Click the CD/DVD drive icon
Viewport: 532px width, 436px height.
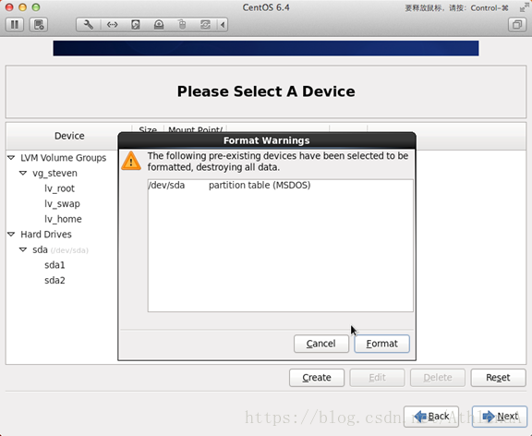click(159, 25)
